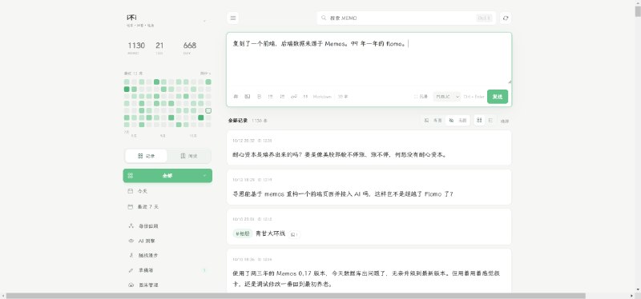Focus the 搜索 MEMO search field
This screenshot has height=299, width=641.
(406, 18)
